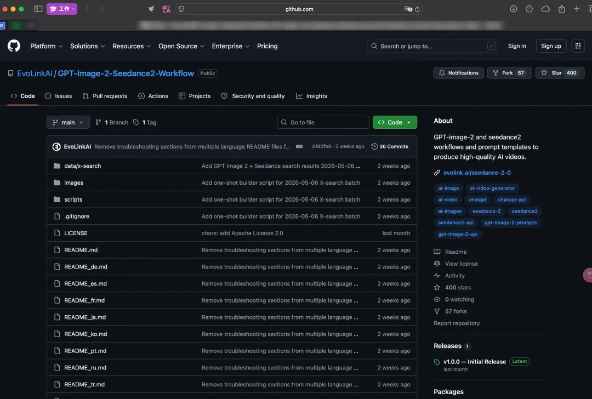Expand commit message ellipsis button
This screenshot has width=592, height=399.
tap(299, 146)
